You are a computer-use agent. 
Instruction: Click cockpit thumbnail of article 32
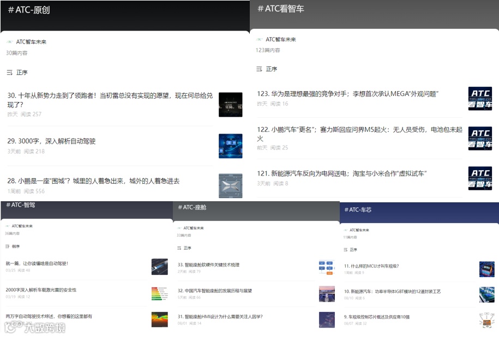tap(327, 294)
